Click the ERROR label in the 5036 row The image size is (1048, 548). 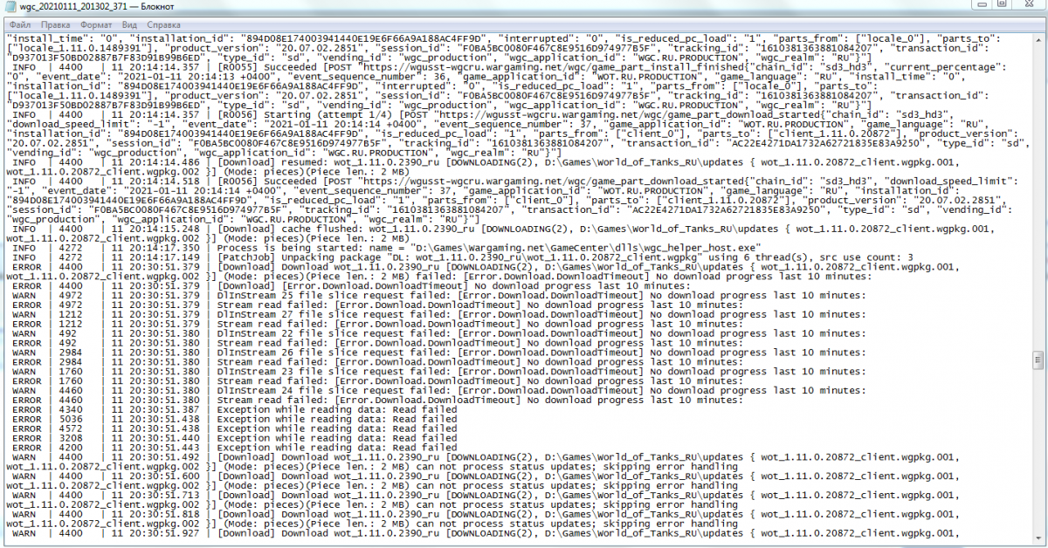(x=26, y=417)
